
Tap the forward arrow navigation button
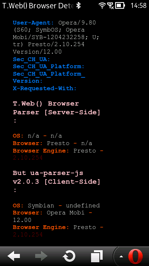point(41,256)
